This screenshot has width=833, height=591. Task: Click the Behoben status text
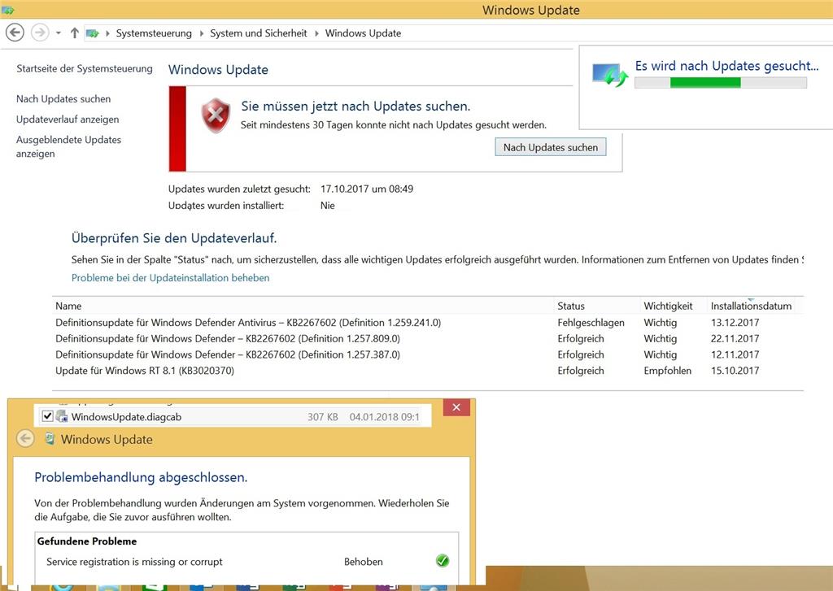point(364,562)
